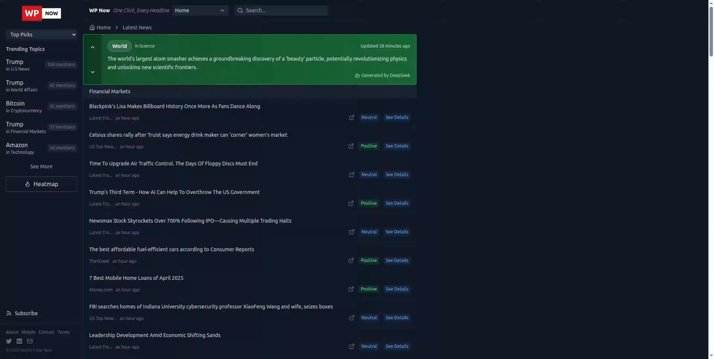Image resolution: width=714 pixels, height=359 pixels.
Task: Click into the Search field
Action: tap(281, 10)
